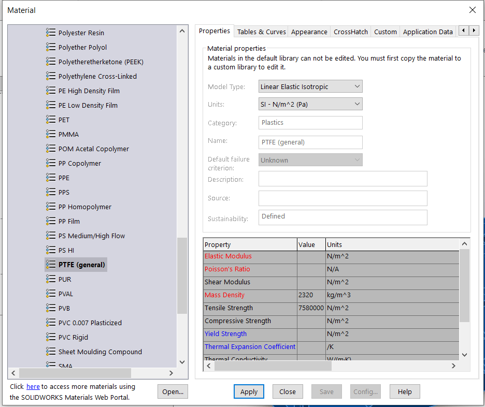Open the Tables & Curves tab

pyautogui.click(x=261, y=31)
